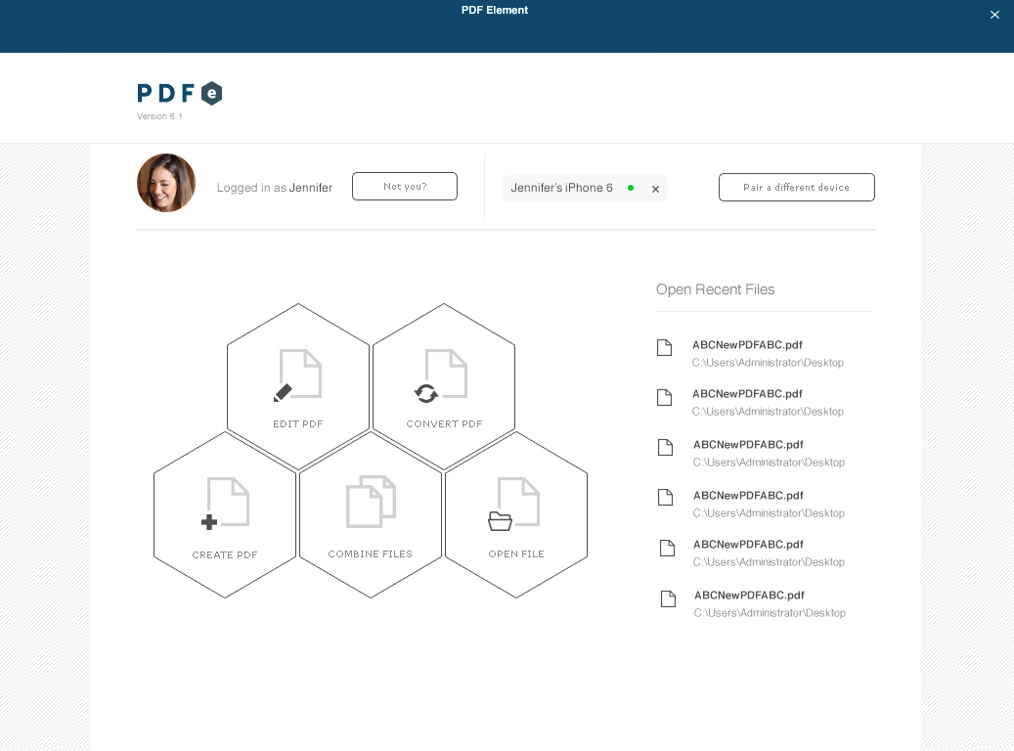Image resolution: width=1014 pixels, height=751 pixels.
Task: Click the Open File folder icon
Action: pos(500,521)
